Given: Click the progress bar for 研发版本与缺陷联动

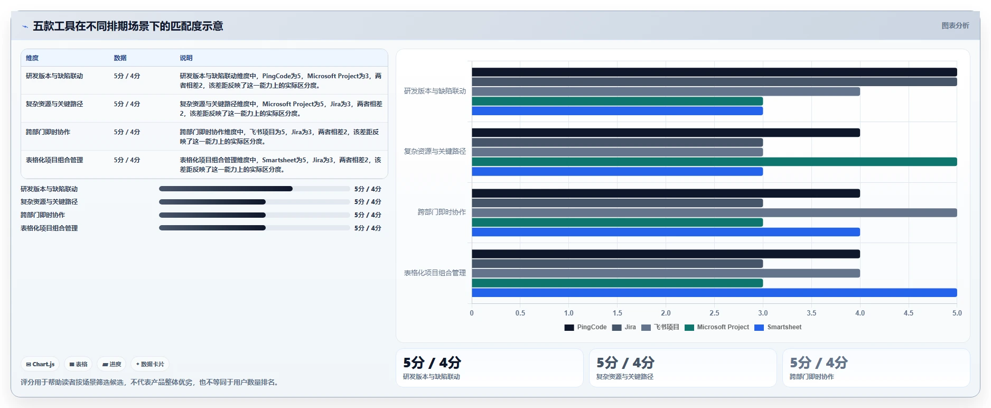Looking at the screenshot, I should [x=254, y=189].
